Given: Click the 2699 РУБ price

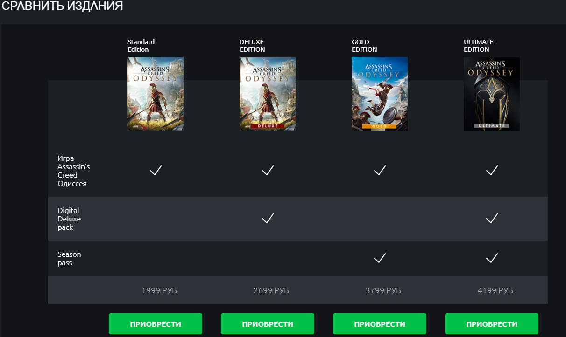Looking at the screenshot, I should [x=271, y=290].
